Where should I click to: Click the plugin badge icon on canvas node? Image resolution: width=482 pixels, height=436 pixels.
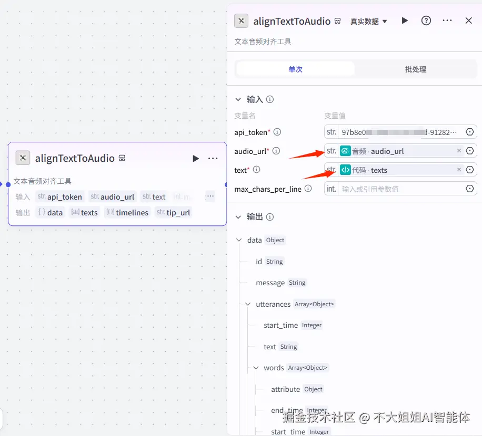pos(122,158)
